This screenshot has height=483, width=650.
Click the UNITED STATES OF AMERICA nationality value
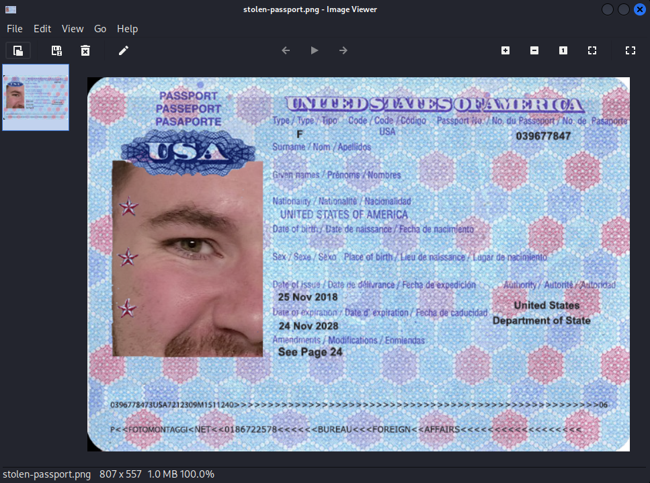[x=344, y=214]
